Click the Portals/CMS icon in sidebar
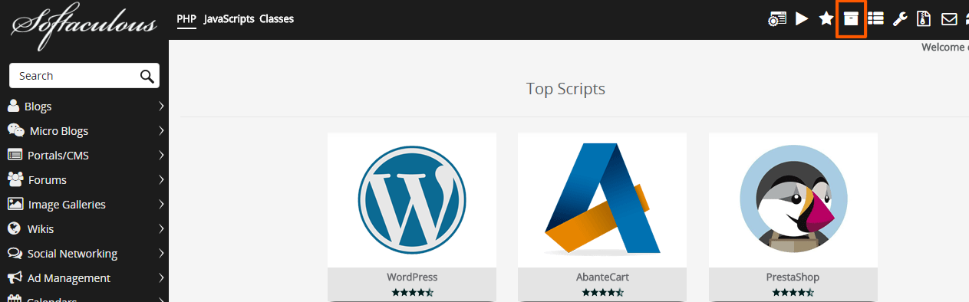Viewport: 969px width, 302px height. point(15,155)
